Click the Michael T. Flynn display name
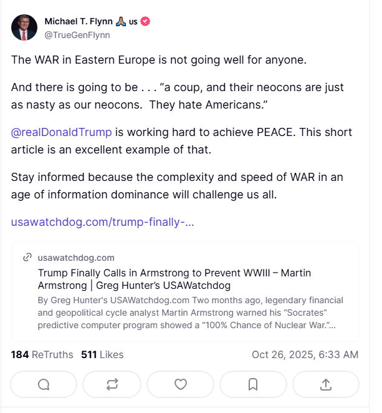 tap(77, 22)
